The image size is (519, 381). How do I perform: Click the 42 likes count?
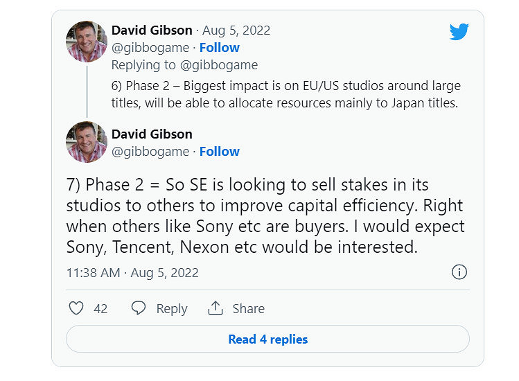click(100, 309)
